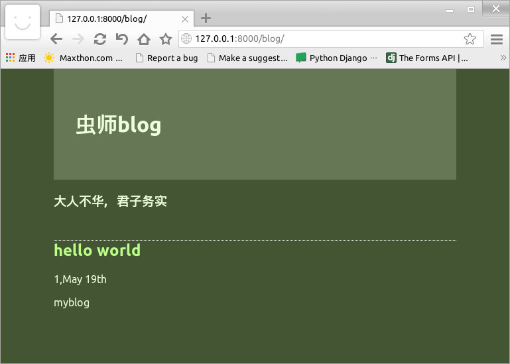Click the 大人不华,君子务实 tagline
The width and height of the screenshot is (510, 364).
click(110, 201)
